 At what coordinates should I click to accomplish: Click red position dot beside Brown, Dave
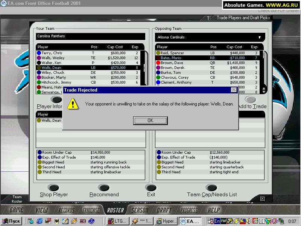click(x=158, y=63)
